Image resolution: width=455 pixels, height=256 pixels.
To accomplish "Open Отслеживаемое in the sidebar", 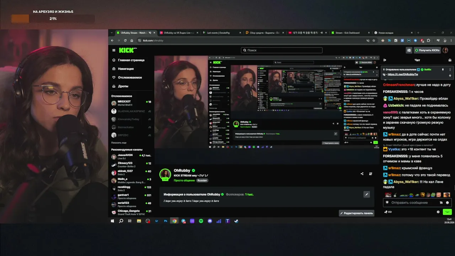I will click(127, 77).
